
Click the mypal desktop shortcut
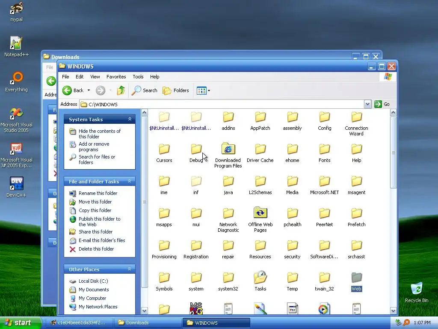[x=17, y=12]
